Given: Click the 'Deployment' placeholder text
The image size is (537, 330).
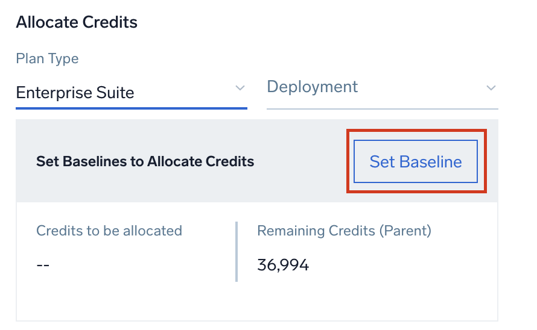Looking at the screenshot, I should (313, 87).
